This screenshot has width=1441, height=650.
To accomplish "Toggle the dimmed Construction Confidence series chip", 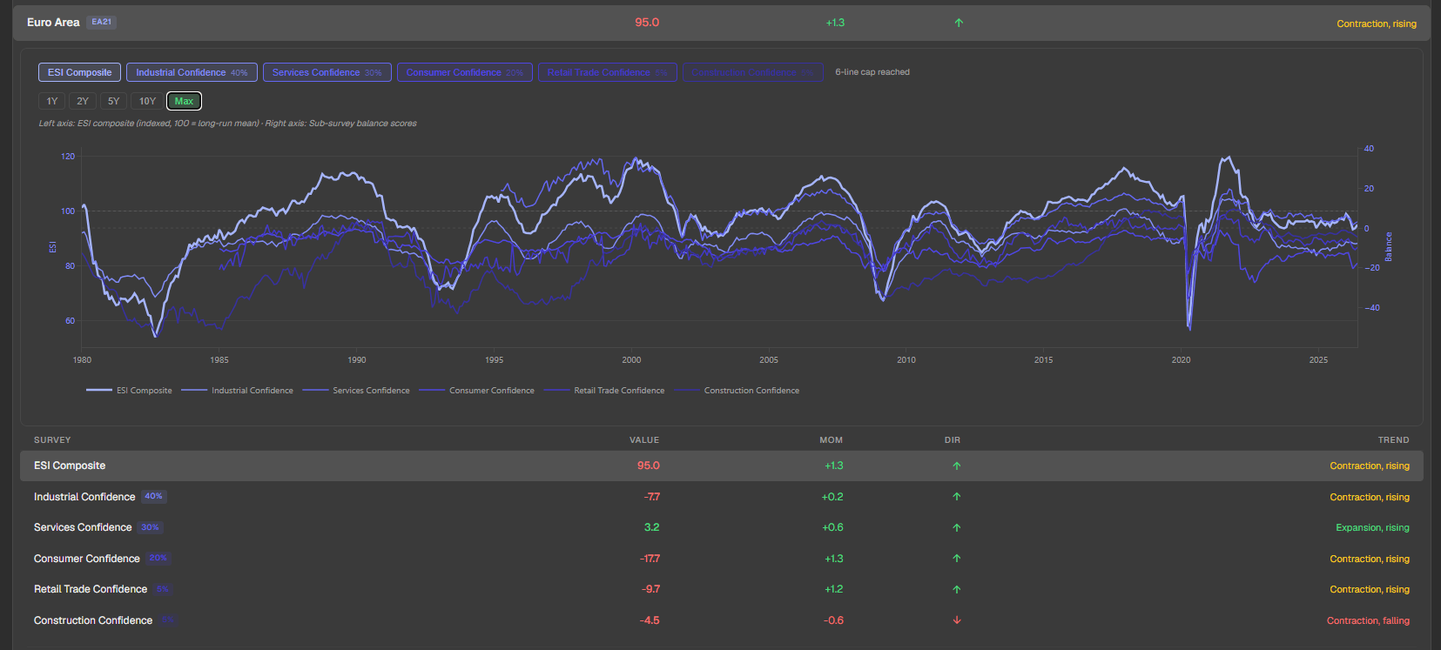I will (753, 72).
